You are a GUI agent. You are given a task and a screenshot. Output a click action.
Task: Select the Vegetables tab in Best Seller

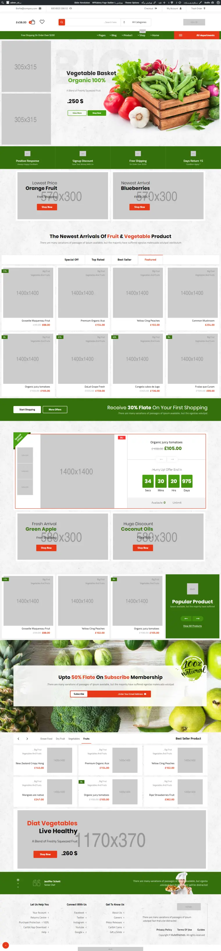74,739
